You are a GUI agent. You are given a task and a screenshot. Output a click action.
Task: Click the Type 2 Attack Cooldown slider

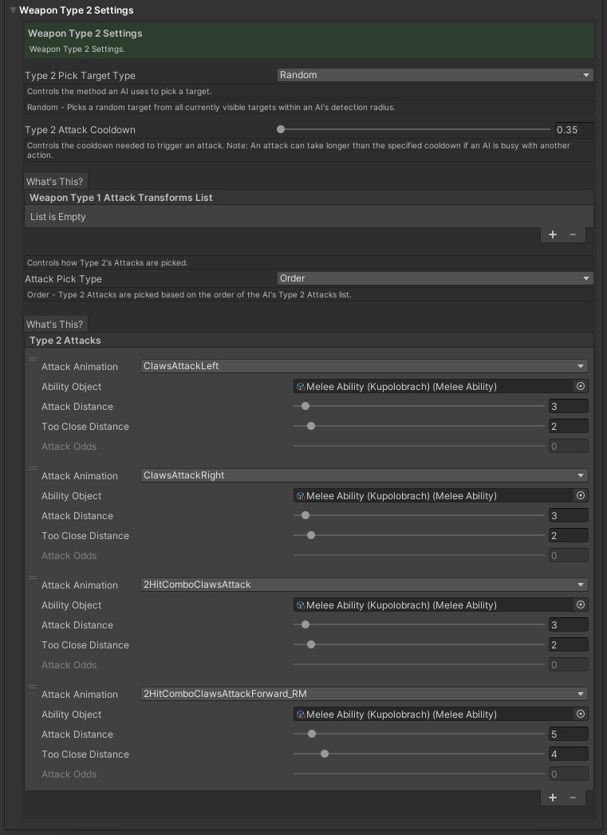click(415, 129)
